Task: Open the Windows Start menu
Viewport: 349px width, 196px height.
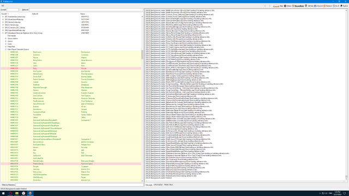Action: pos(3,193)
